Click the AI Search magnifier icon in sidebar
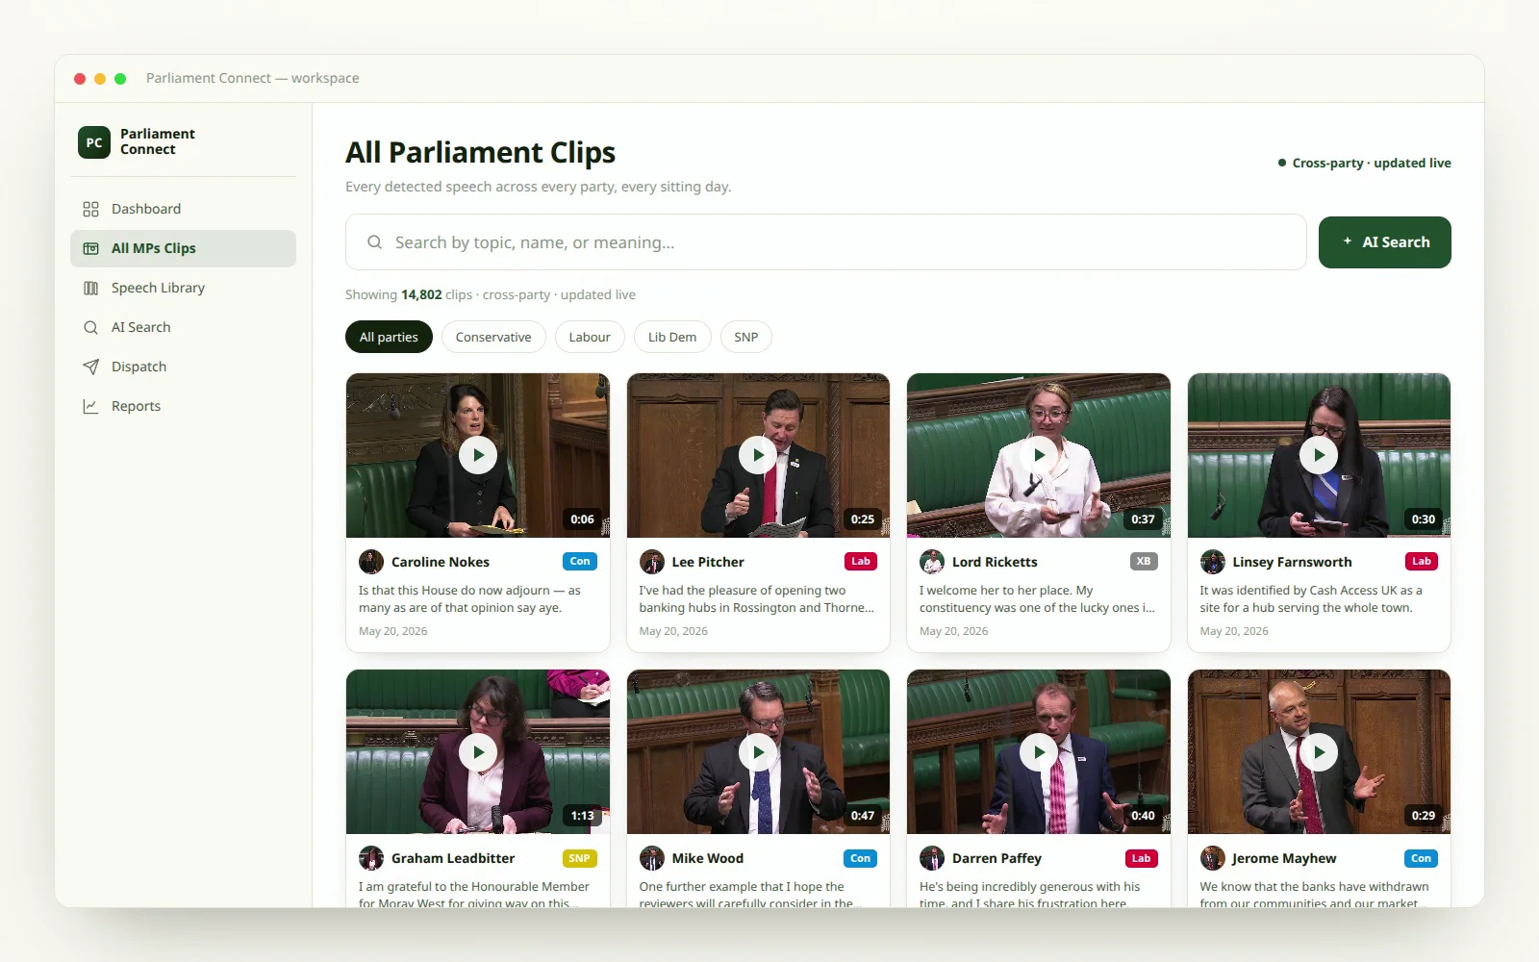The image size is (1539, 962). click(91, 327)
